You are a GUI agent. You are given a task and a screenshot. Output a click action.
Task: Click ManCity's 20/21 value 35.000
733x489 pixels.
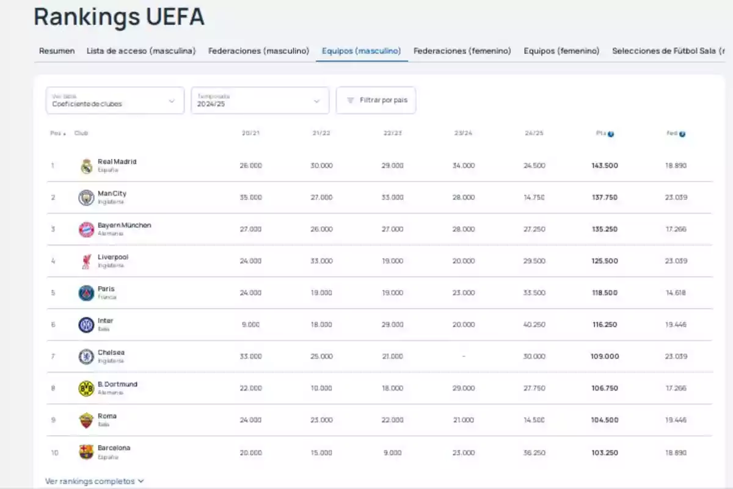pos(251,197)
